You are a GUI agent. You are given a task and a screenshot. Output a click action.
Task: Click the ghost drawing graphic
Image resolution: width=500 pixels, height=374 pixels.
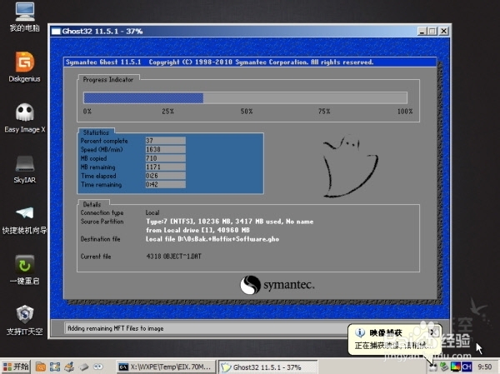[x=350, y=167]
